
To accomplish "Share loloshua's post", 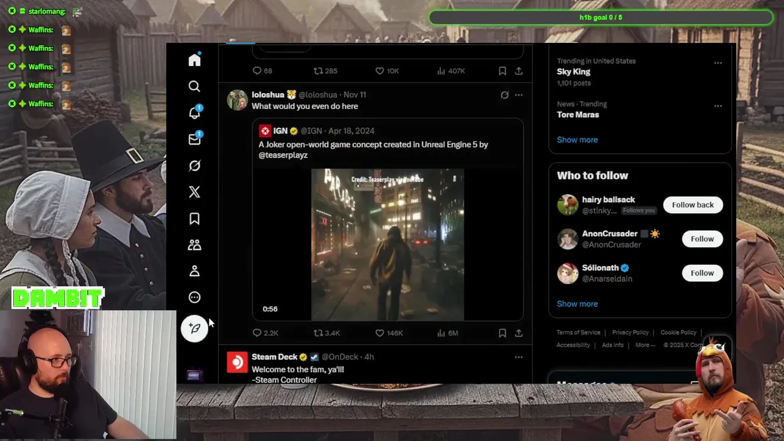I will coord(519,333).
